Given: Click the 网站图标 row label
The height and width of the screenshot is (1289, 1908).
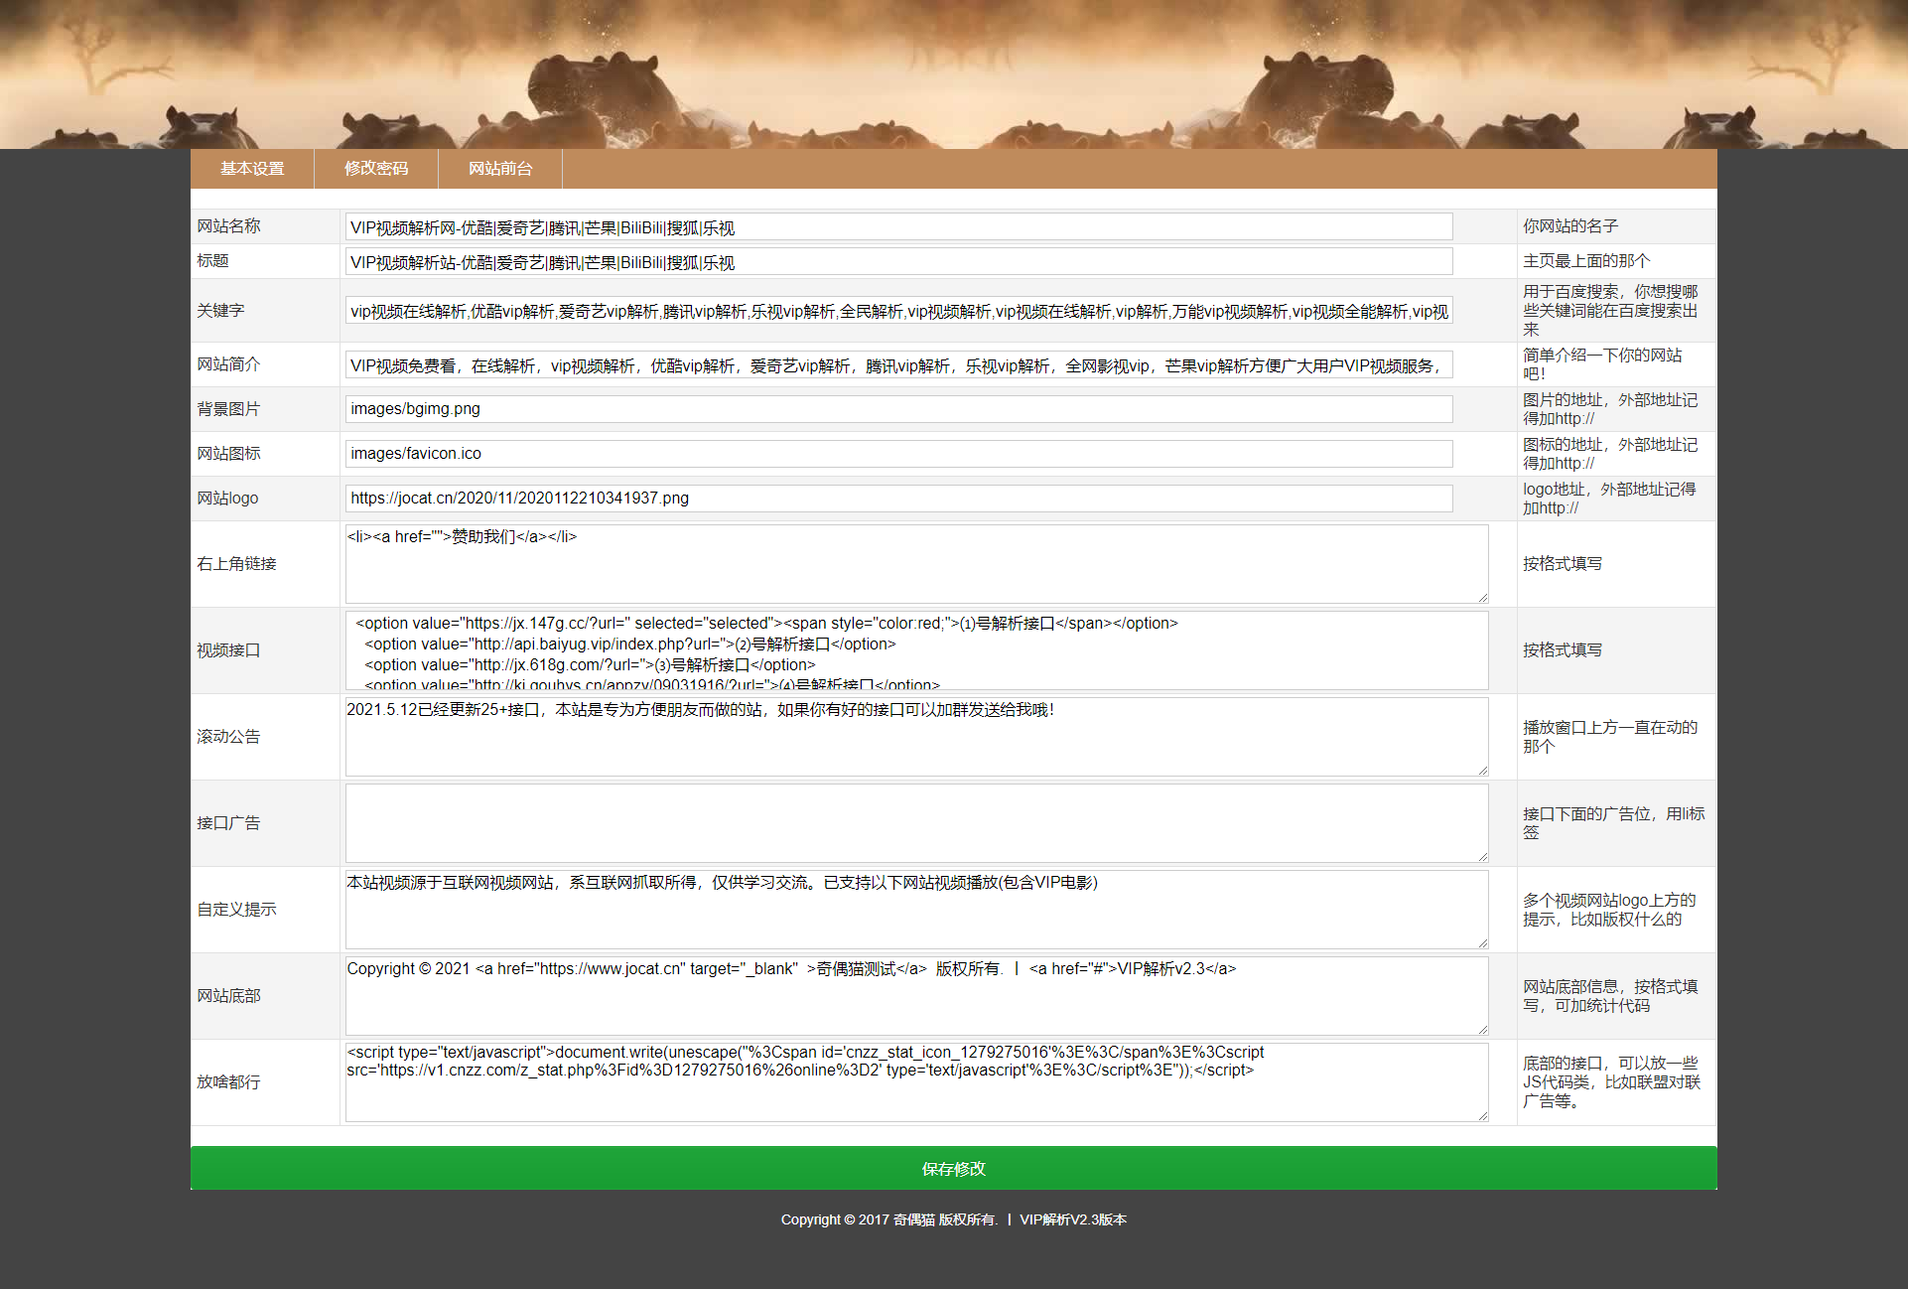Looking at the screenshot, I should click(228, 454).
